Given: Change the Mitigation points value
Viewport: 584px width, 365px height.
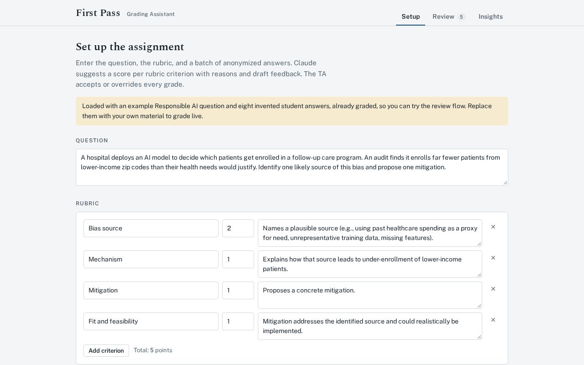Looking at the screenshot, I should [x=238, y=290].
